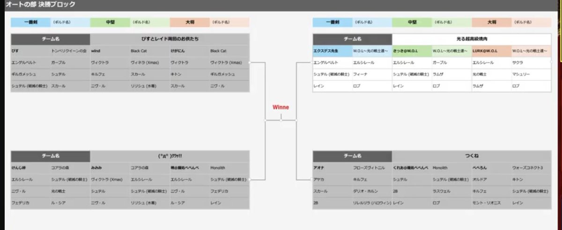Select team name 光る超高級焼肉
This screenshot has height=230, width=562.
(x=472, y=39)
